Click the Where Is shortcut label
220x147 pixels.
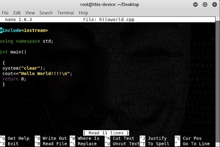pos(88,138)
